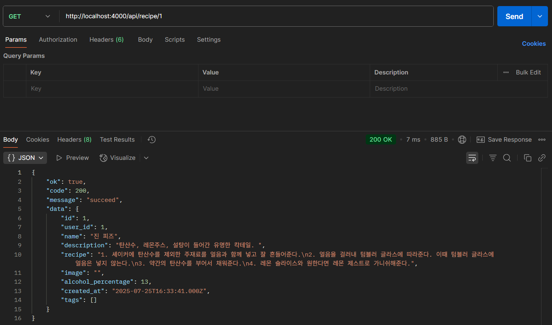Open the JSON format dropdown
The width and height of the screenshot is (552, 325).
click(25, 158)
